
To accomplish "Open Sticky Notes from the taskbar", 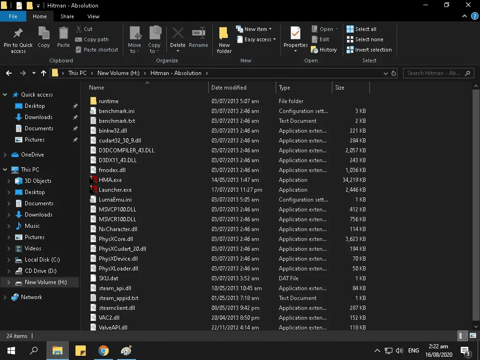I will 80,351.
